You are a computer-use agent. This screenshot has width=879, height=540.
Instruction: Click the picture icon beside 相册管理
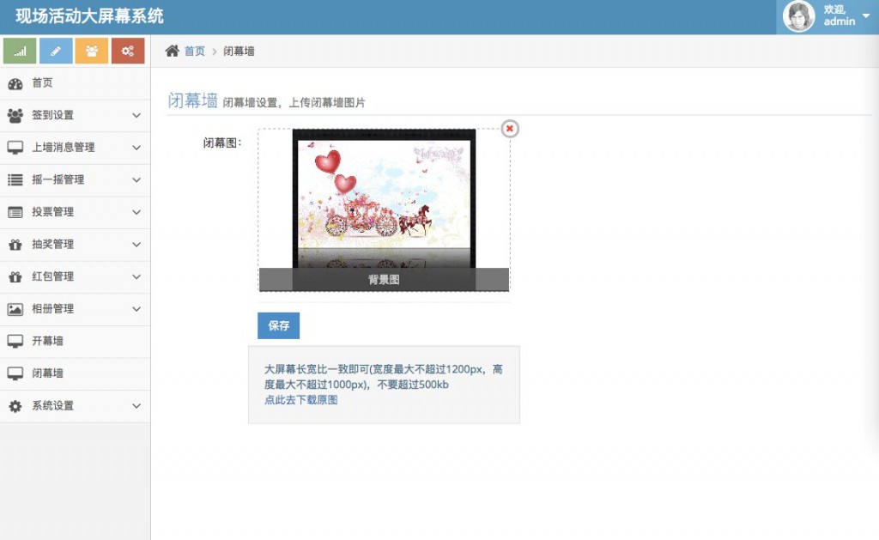click(x=15, y=309)
